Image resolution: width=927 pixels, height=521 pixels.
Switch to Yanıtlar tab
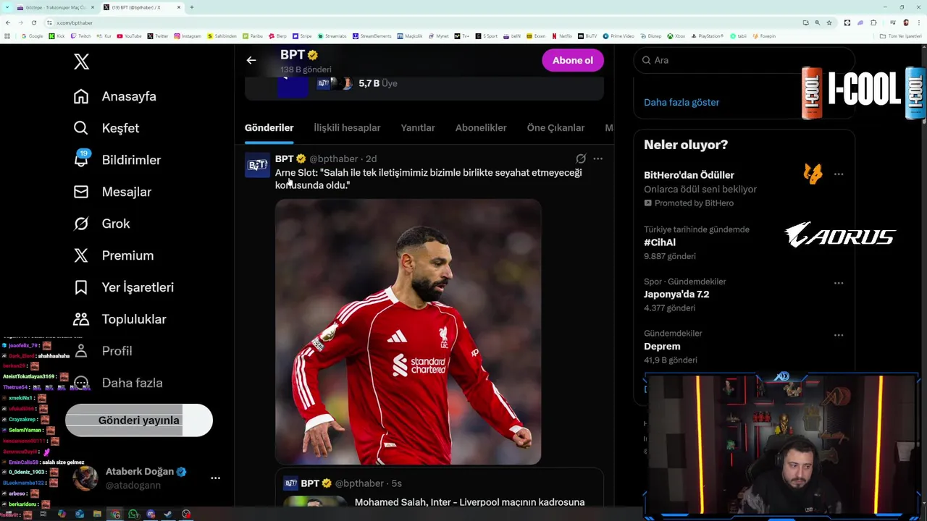418,127
